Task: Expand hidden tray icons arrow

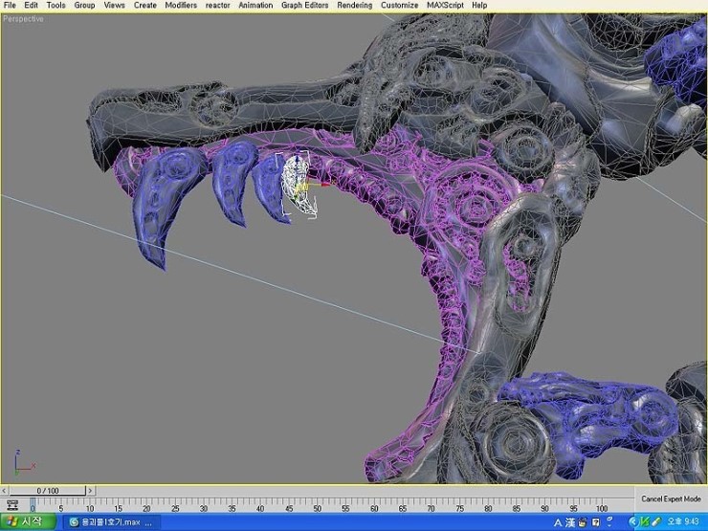Action: pos(632,523)
